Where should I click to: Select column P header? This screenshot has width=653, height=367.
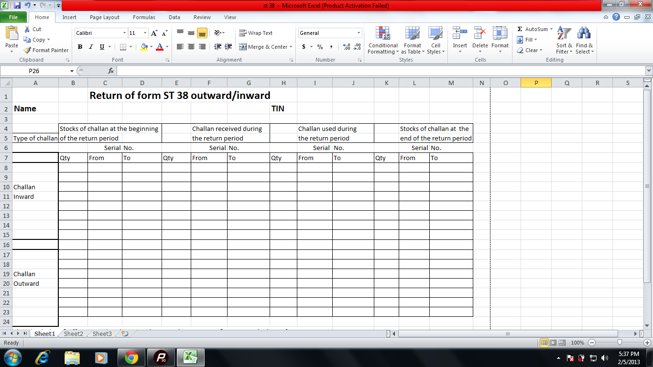click(x=536, y=83)
